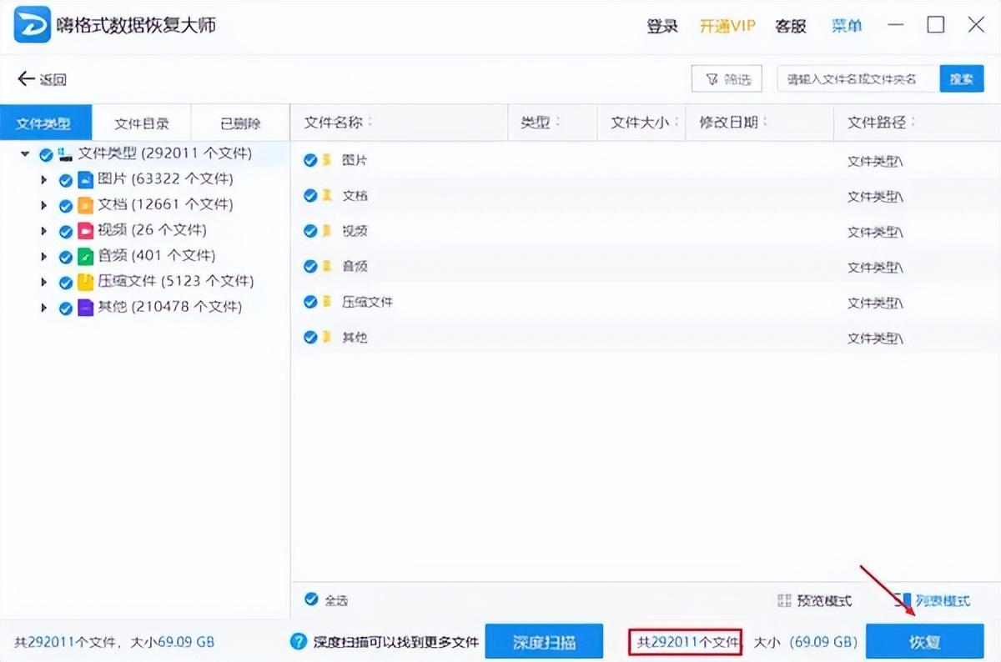The height and width of the screenshot is (662, 1001).
Task: Uncheck 文档 folder row checkbox in list
Action: pos(310,196)
